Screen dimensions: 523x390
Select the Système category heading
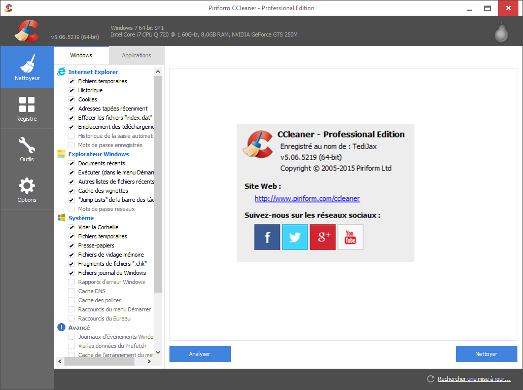coord(81,218)
